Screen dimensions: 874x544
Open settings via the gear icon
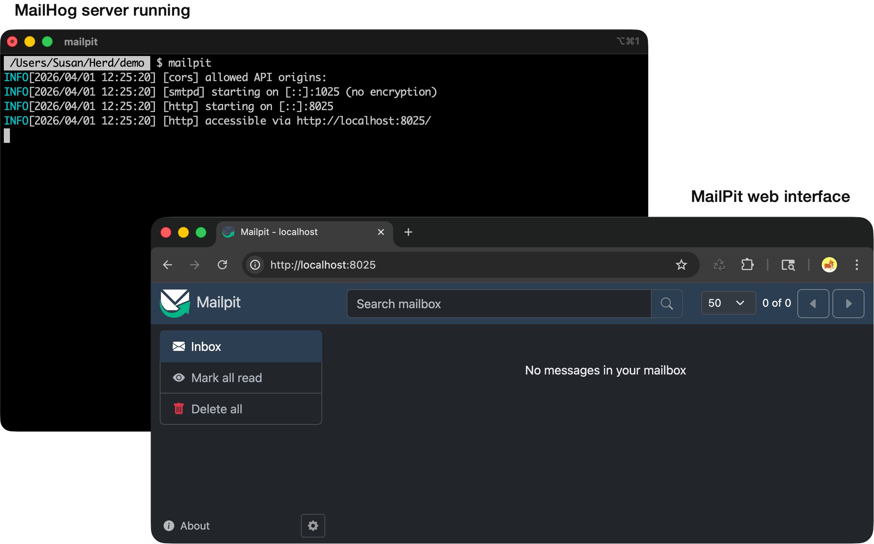tap(313, 525)
